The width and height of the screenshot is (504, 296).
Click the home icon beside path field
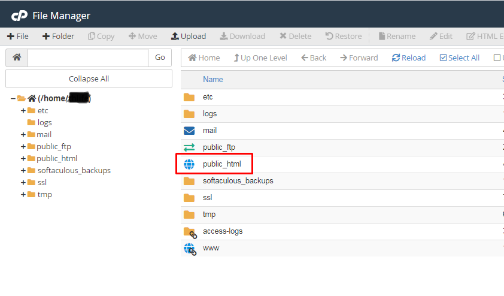click(x=17, y=58)
